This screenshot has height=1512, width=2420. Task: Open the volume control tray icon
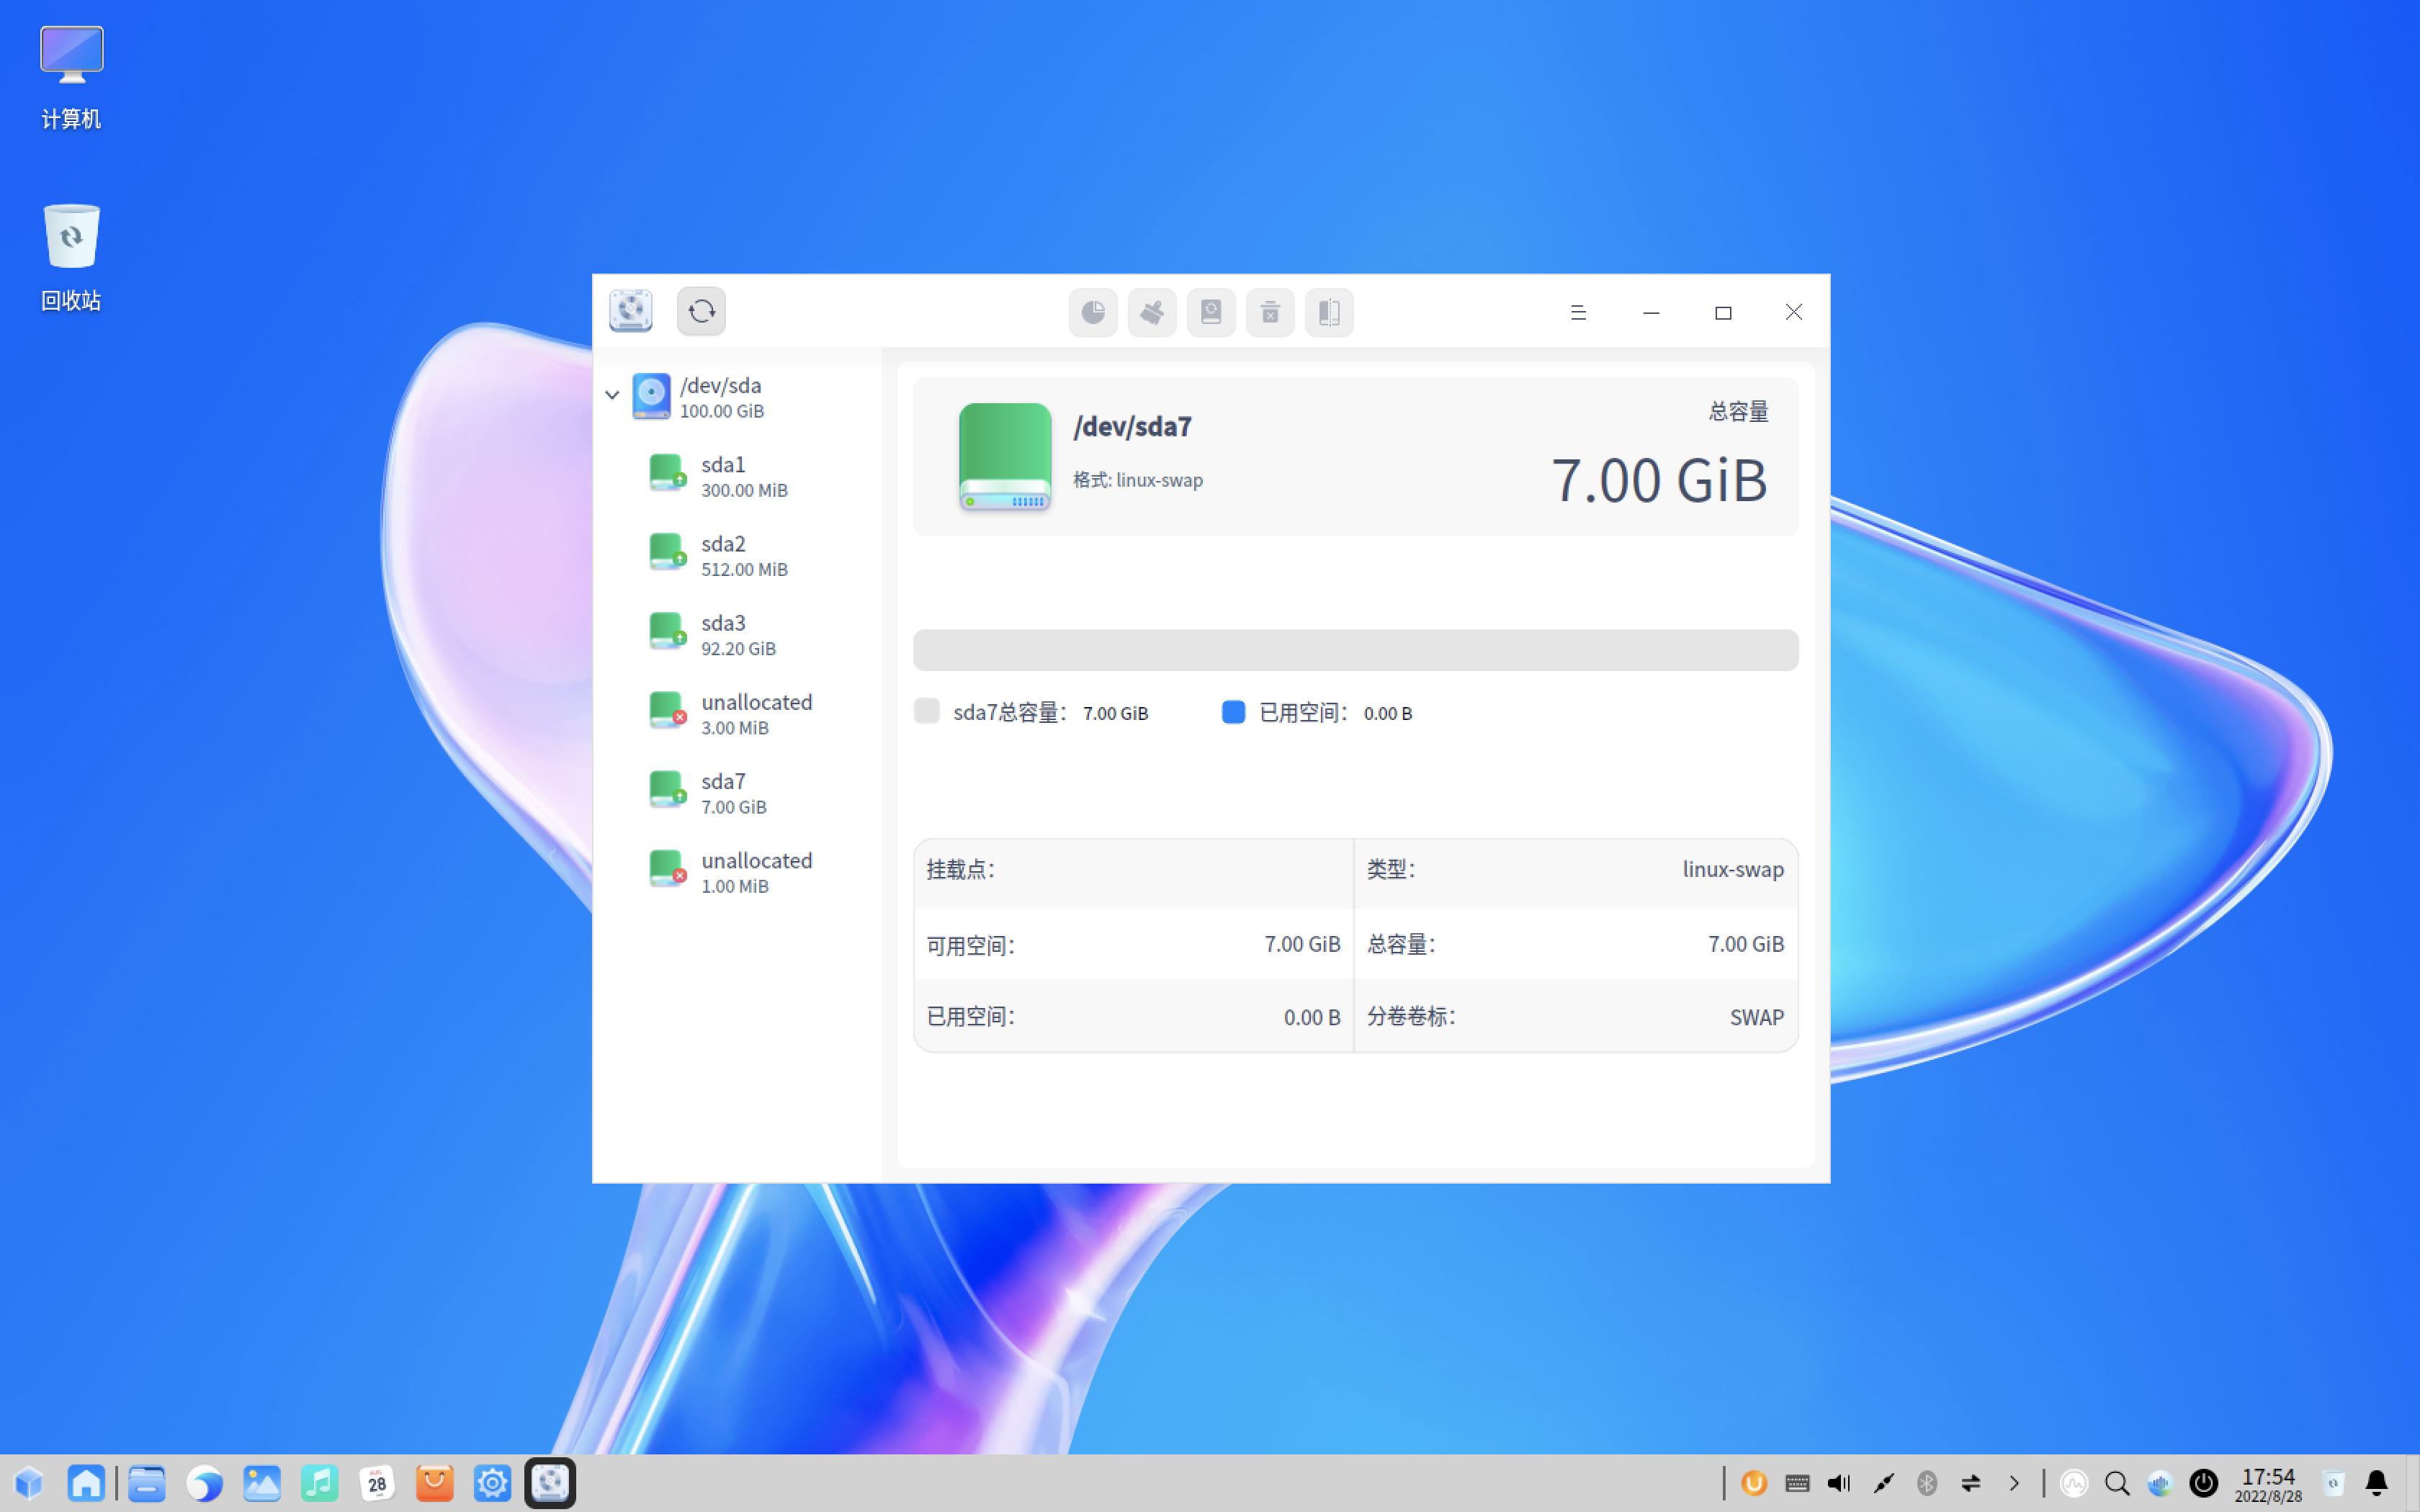[1840, 1483]
